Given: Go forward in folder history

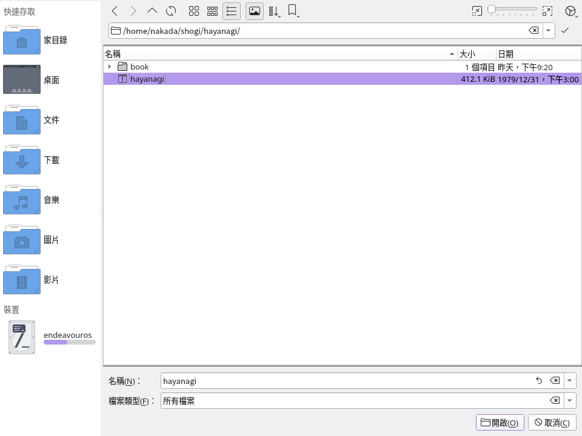Looking at the screenshot, I should tap(133, 11).
